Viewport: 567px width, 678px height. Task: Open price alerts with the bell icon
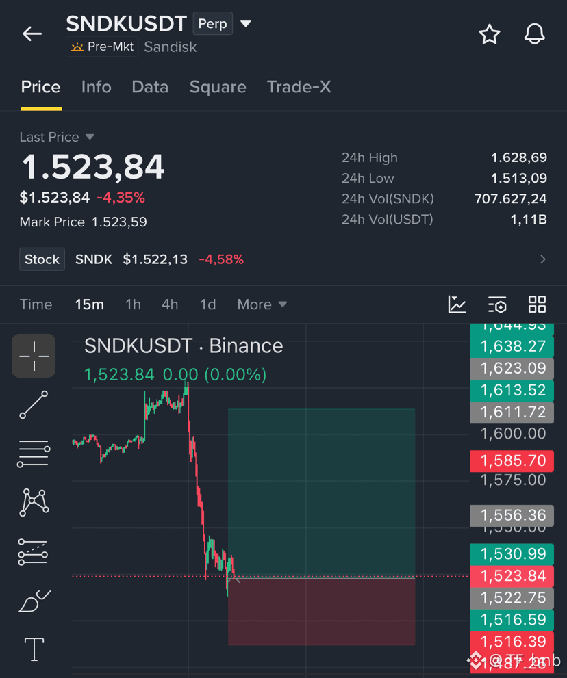(x=535, y=34)
